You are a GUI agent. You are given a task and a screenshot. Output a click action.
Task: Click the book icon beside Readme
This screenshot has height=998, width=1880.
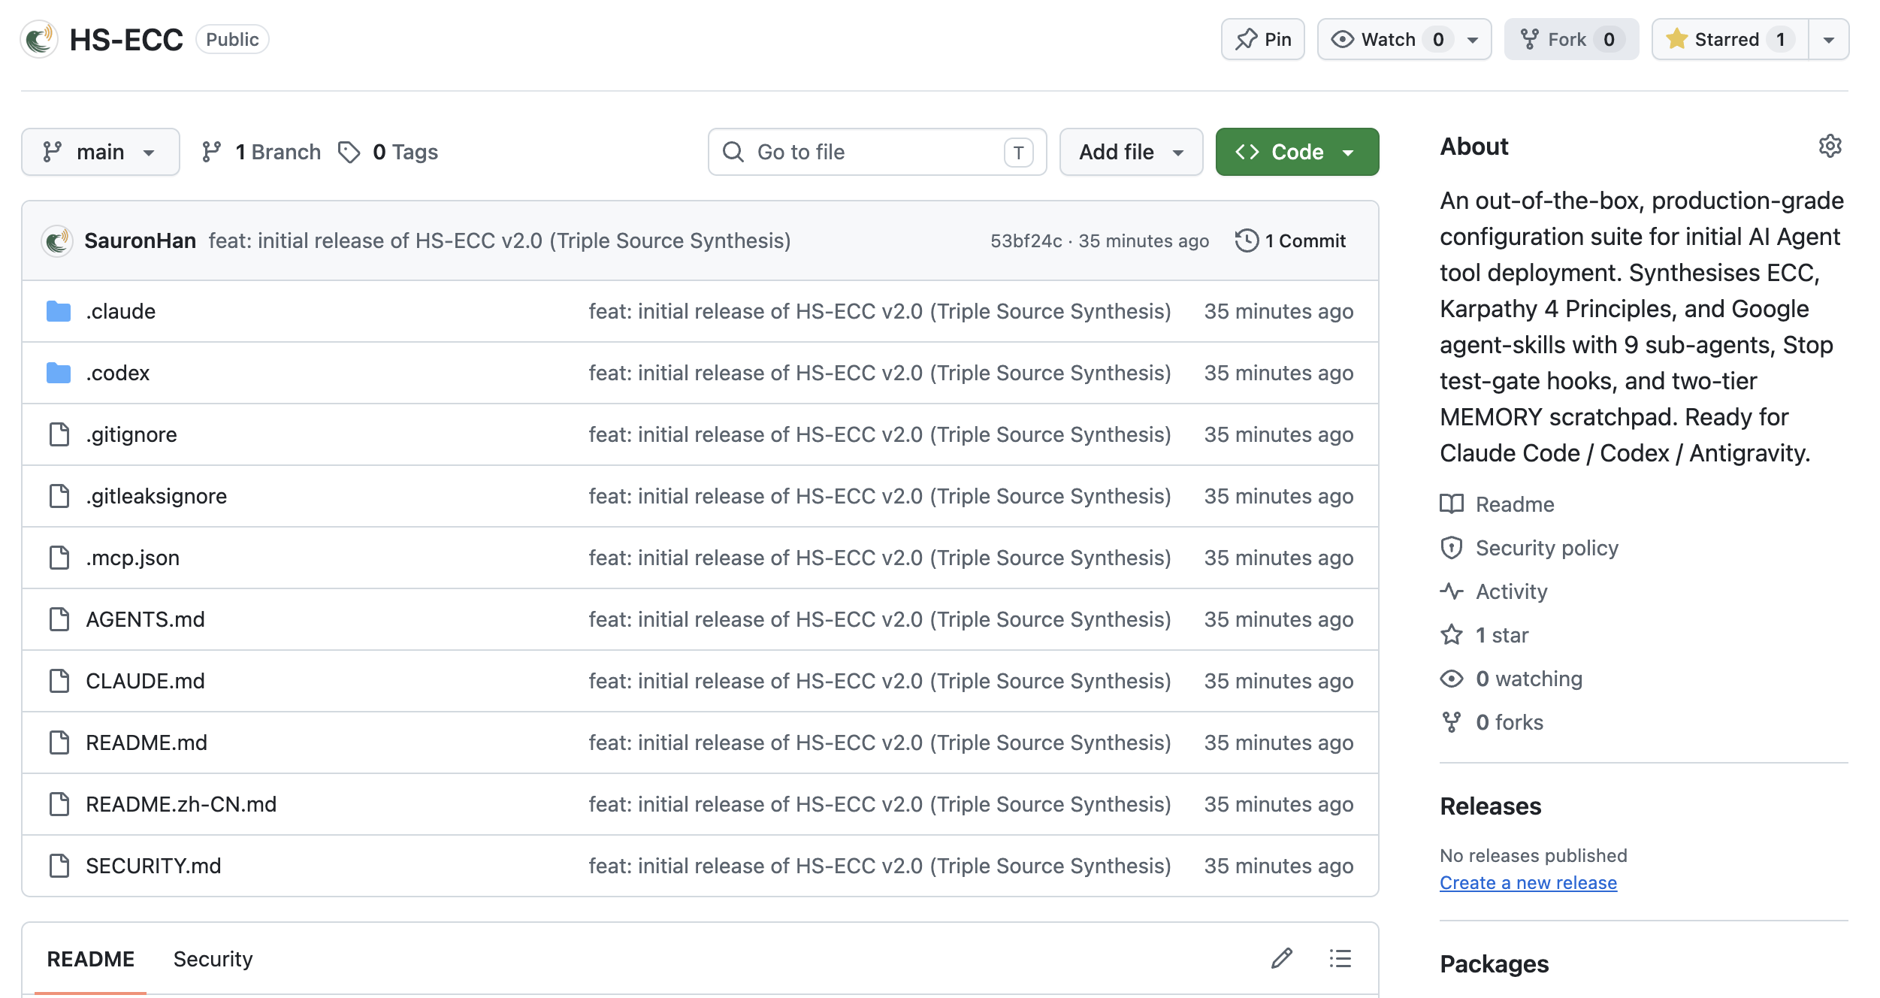(x=1452, y=504)
